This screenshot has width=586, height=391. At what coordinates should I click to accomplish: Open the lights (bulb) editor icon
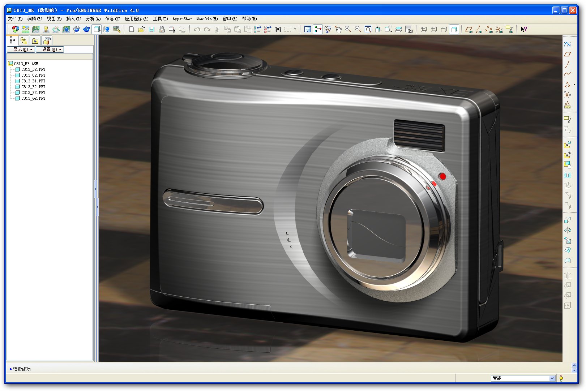pos(46,29)
